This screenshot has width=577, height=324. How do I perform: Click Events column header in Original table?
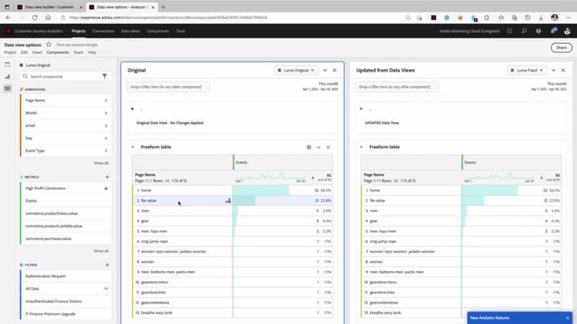click(x=283, y=162)
